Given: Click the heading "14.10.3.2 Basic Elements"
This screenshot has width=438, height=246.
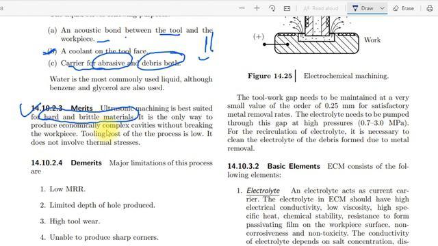Looking at the screenshot, I should click(x=274, y=166).
